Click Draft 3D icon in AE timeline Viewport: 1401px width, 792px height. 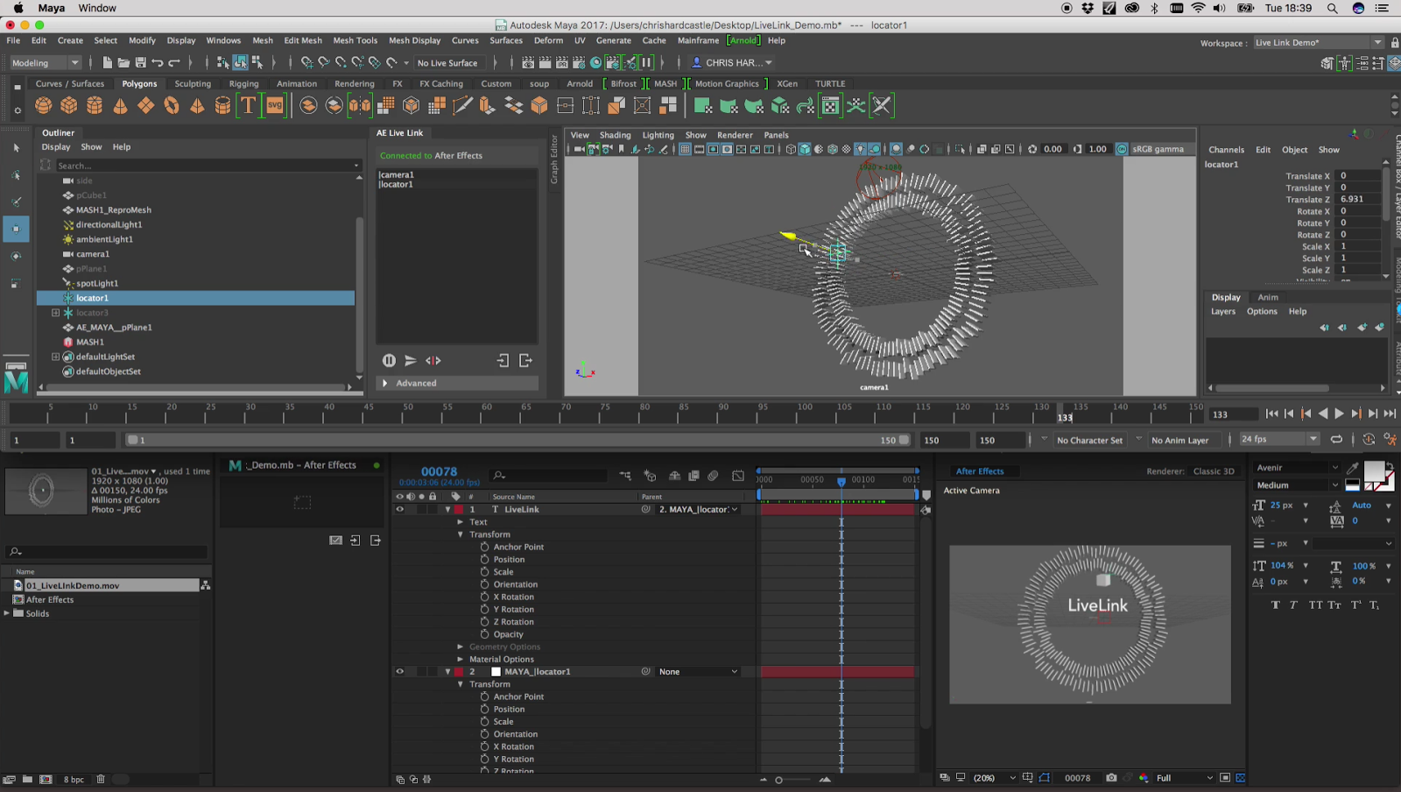pyautogui.click(x=650, y=476)
